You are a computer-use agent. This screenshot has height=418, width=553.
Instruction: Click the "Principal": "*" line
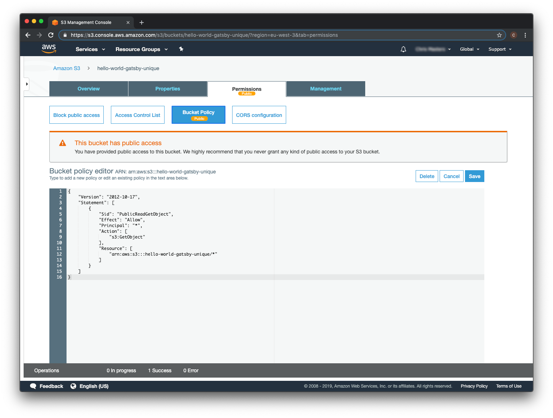[121, 226]
